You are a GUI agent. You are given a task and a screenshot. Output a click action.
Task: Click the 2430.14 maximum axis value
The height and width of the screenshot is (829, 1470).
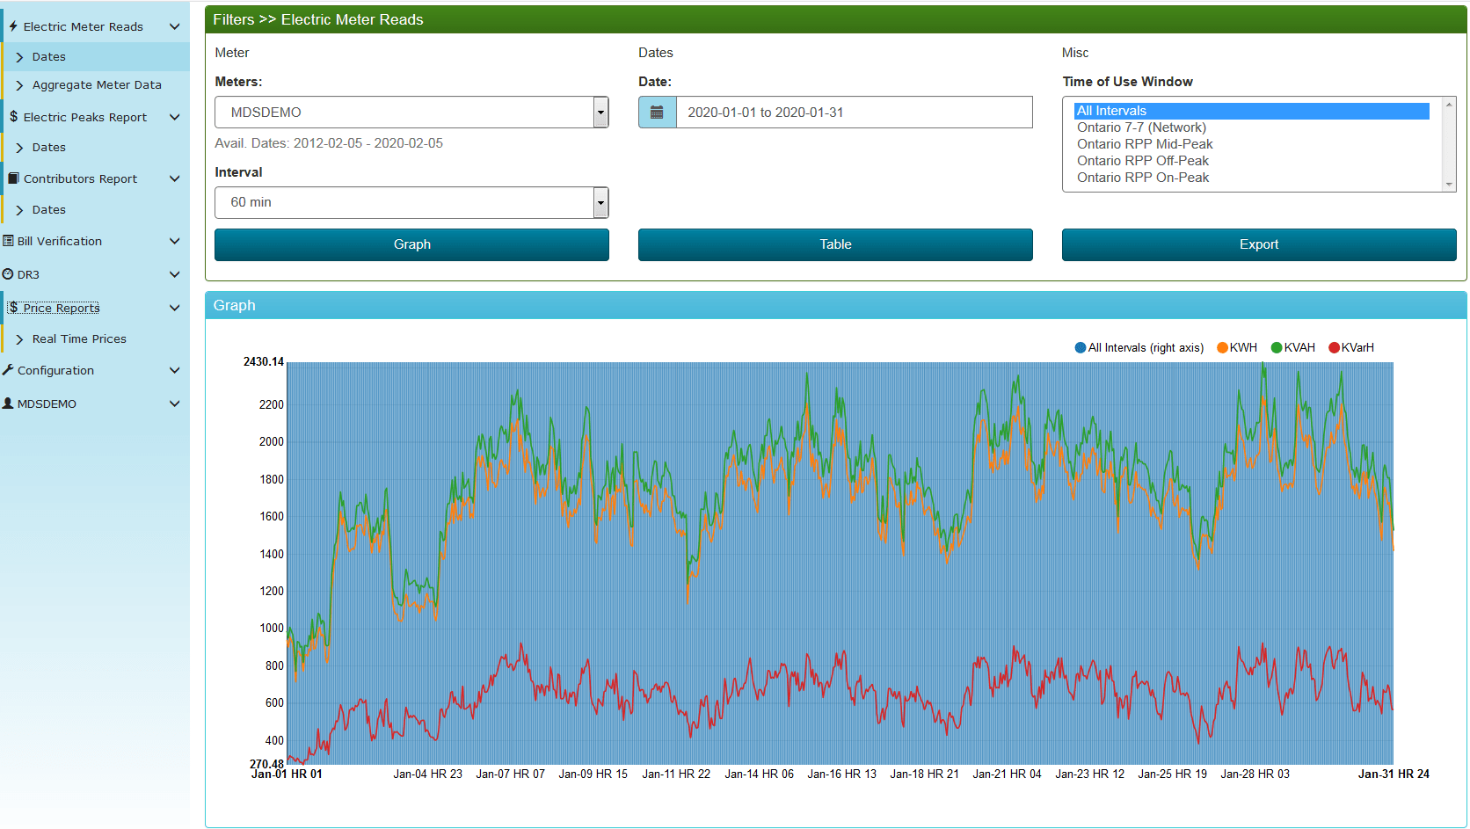point(264,361)
